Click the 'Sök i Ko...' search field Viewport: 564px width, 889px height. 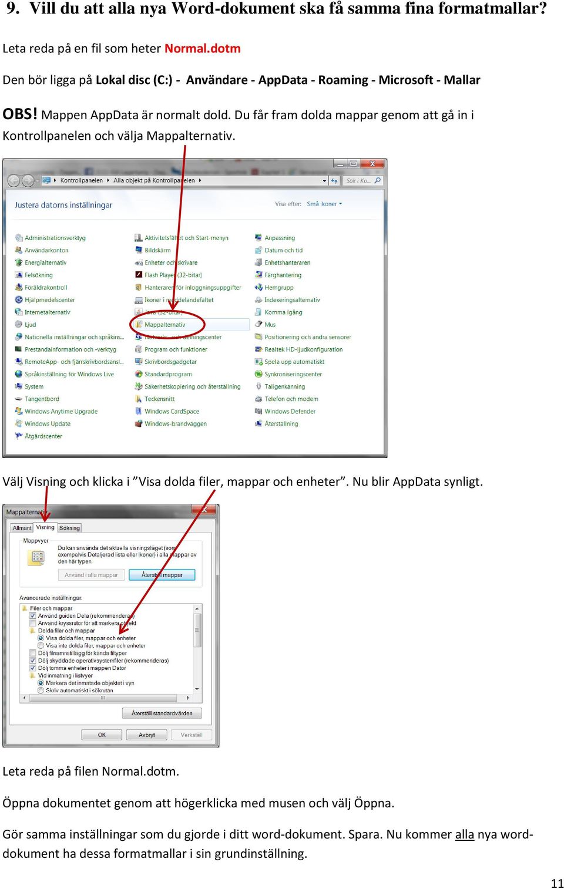point(364,180)
